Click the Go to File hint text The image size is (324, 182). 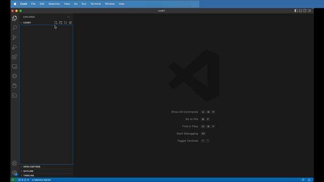pos(191,119)
